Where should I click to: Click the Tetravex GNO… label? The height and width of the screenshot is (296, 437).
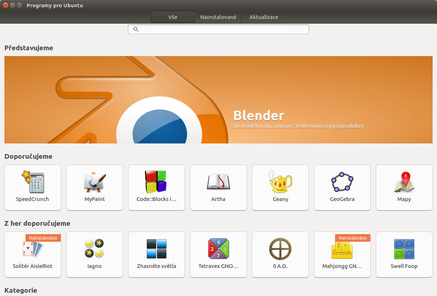[x=219, y=266]
